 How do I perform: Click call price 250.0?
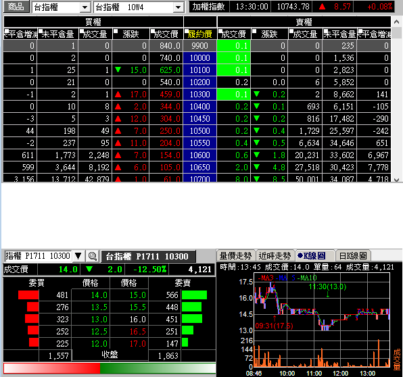point(170,131)
